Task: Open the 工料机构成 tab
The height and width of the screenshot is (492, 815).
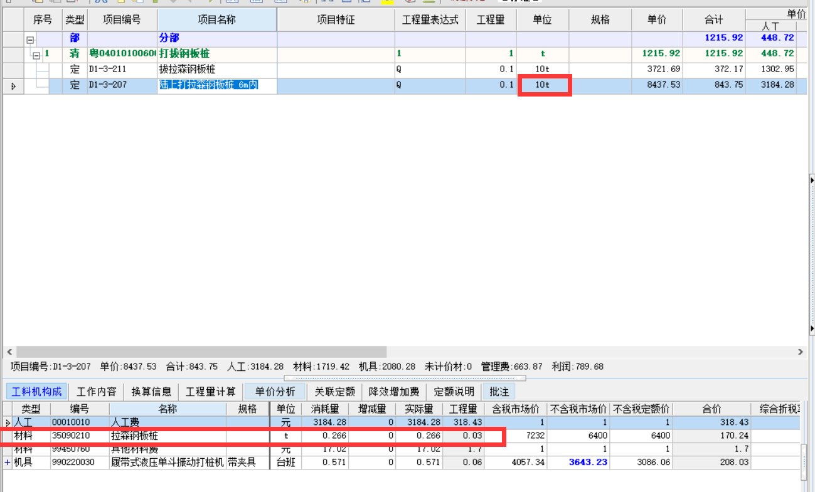Action: point(36,392)
